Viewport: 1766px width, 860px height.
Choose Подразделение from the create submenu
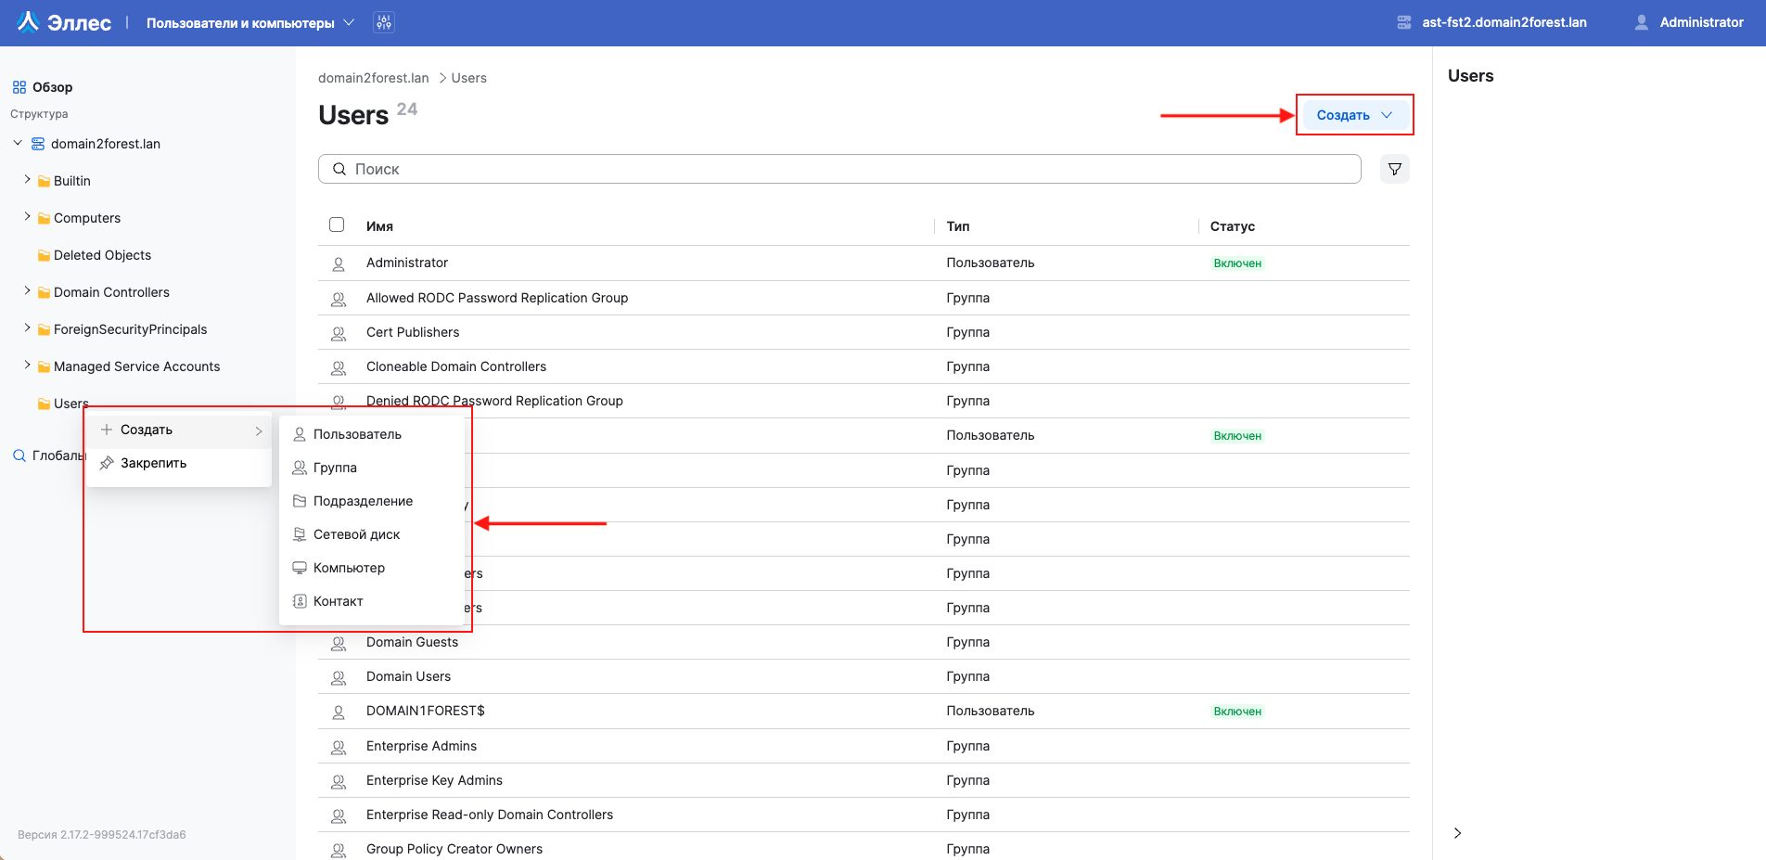pyautogui.click(x=363, y=501)
